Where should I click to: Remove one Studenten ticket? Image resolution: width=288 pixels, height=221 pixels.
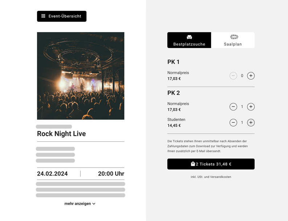pos(233,122)
